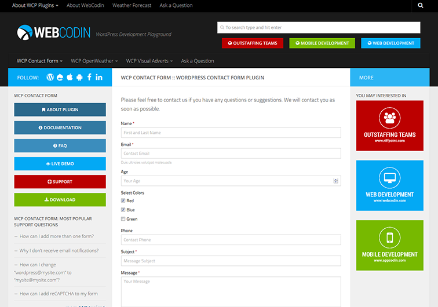Click the Email input field
The width and height of the screenshot is (438, 307).
(x=231, y=153)
